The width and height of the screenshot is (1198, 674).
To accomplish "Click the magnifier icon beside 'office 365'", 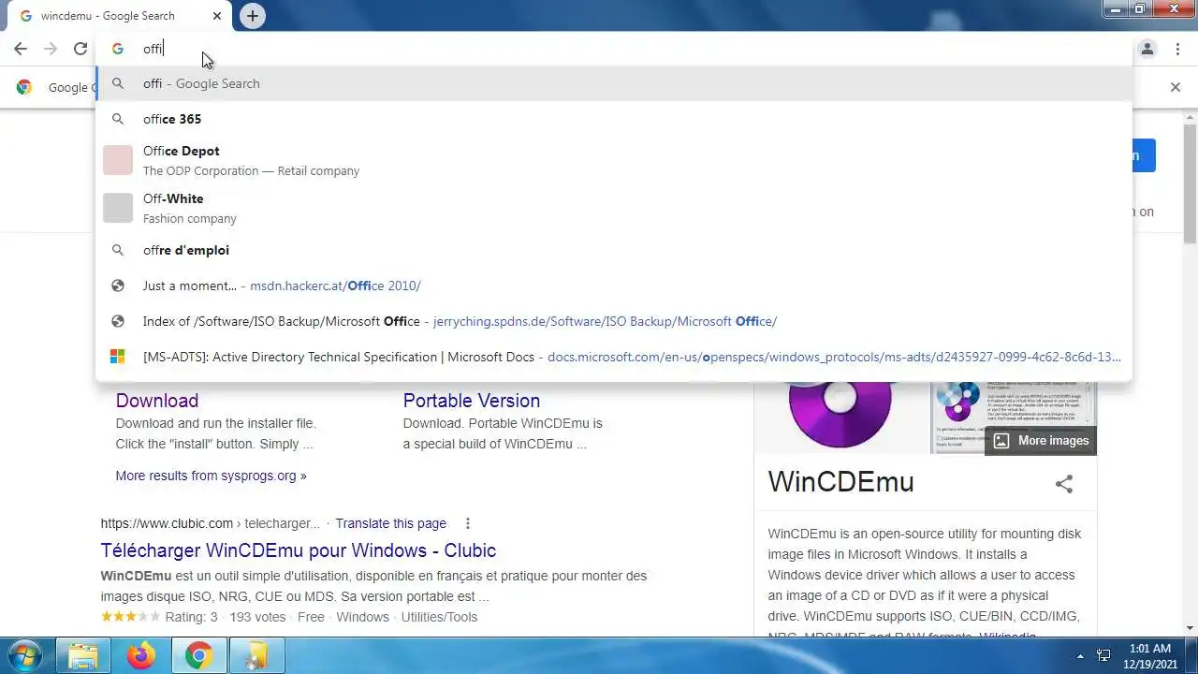I will tap(118, 119).
